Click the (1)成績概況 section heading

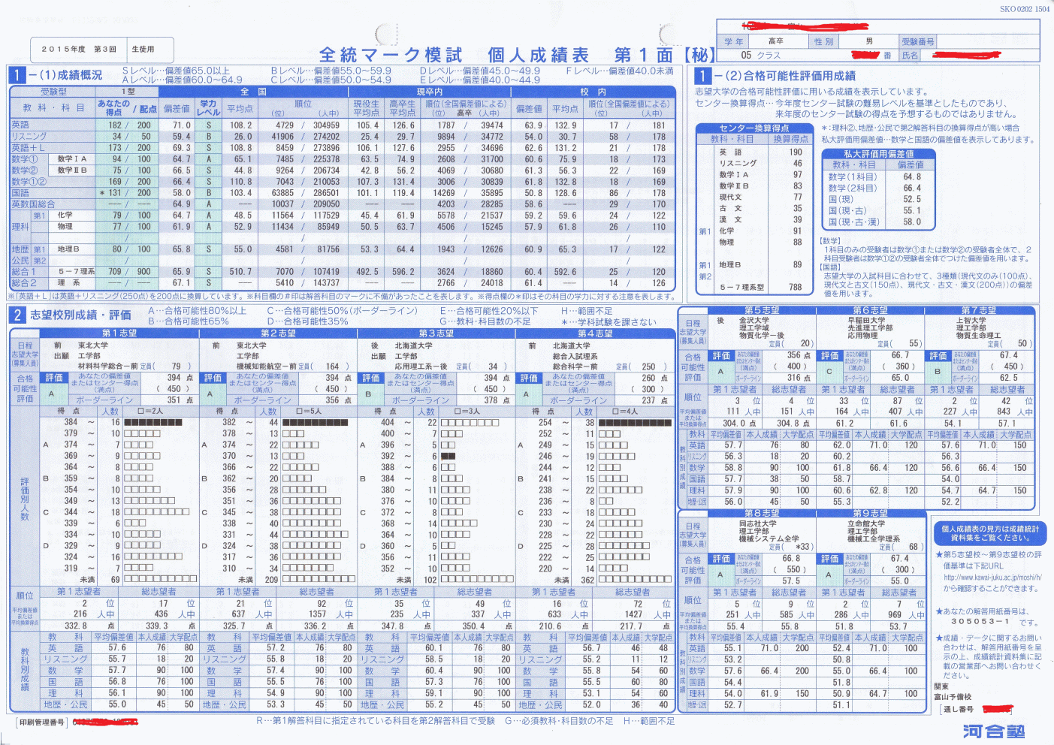[x=65, y=75]
